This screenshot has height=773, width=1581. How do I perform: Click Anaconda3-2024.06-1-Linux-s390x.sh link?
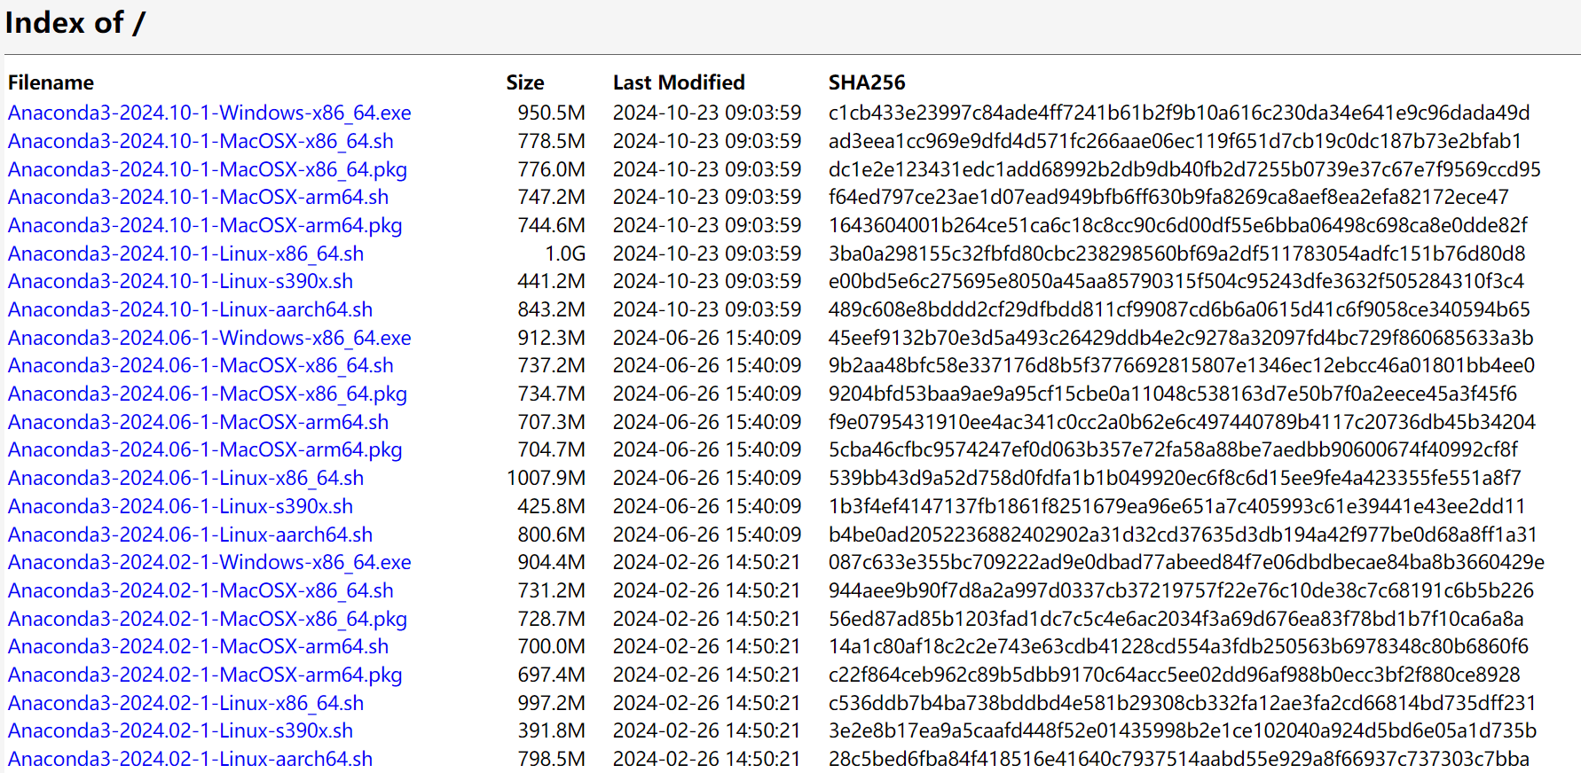(181, 506)
